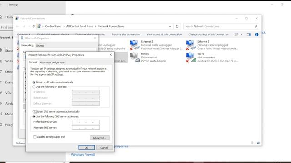The width and height of the screenshot is (291, 163).
Task: Click Control Panel in the breadcrumb
Action: (53, 26)
